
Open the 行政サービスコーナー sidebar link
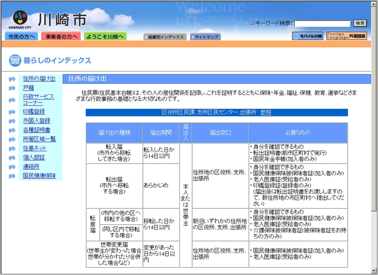[38, 100]
